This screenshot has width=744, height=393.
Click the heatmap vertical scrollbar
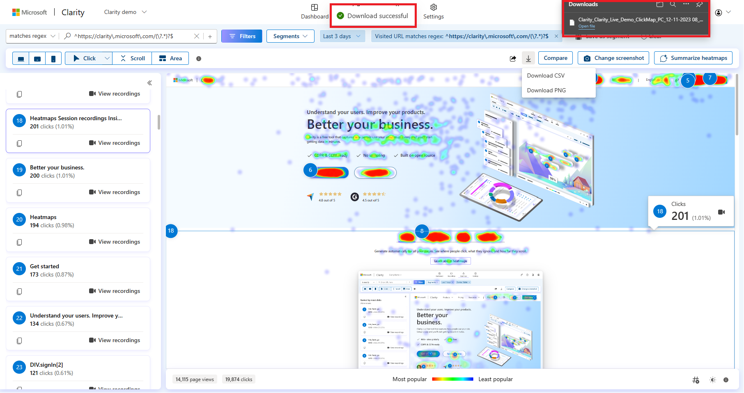click(x=737, y=105)
